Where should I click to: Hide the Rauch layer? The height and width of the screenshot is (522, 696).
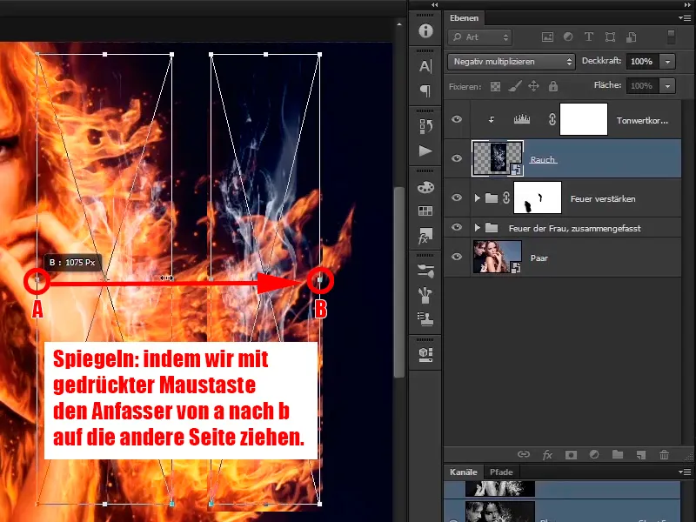pos(457,158)
